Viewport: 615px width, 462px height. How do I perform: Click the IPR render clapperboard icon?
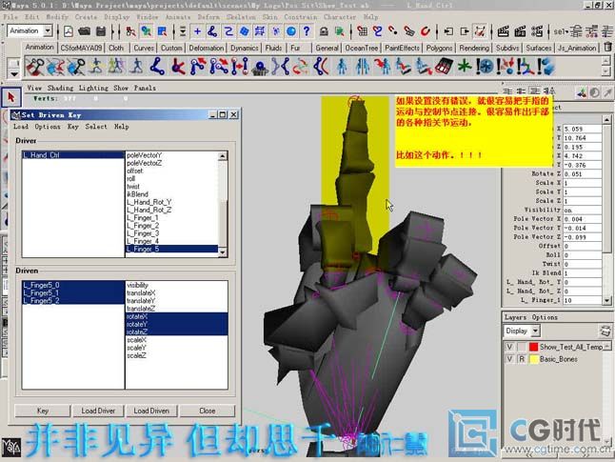[520, 31]
